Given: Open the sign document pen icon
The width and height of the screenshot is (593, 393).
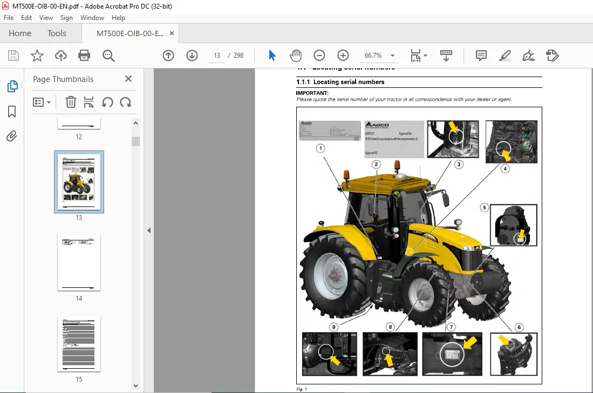Looking at the screenshot, I should click(x=528, y=56).
